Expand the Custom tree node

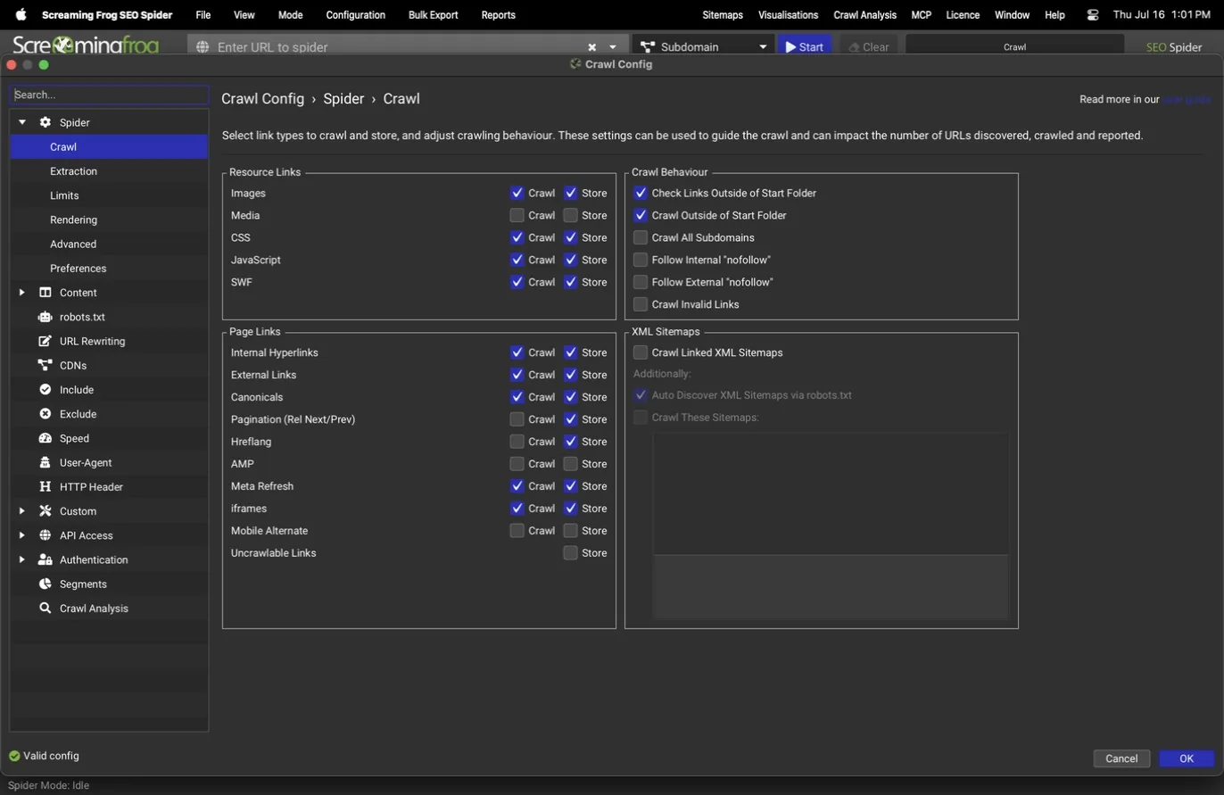pos(22,511)
